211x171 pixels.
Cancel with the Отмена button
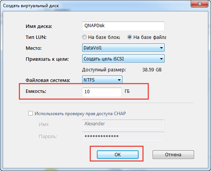click(x=173, y=154)
